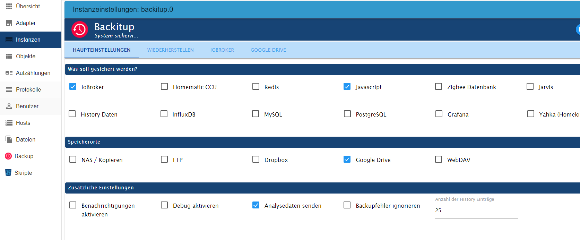Click the Instanzen sidebar icon
Viewport: 580px width, 240px height.
tap(9, 40)
